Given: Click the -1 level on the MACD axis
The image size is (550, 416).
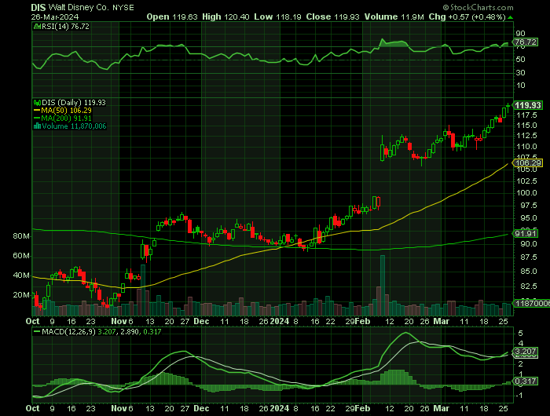Looking at the screenshot, I should click(520, 396).
